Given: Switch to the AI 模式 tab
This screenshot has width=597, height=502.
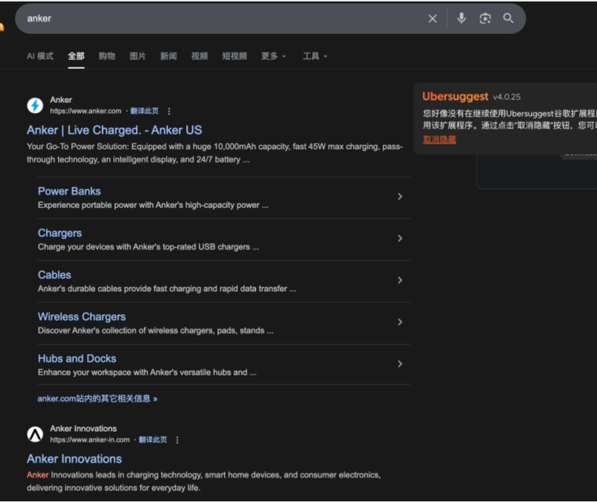Looking at the screenshot, I should [x=40, y=56].
